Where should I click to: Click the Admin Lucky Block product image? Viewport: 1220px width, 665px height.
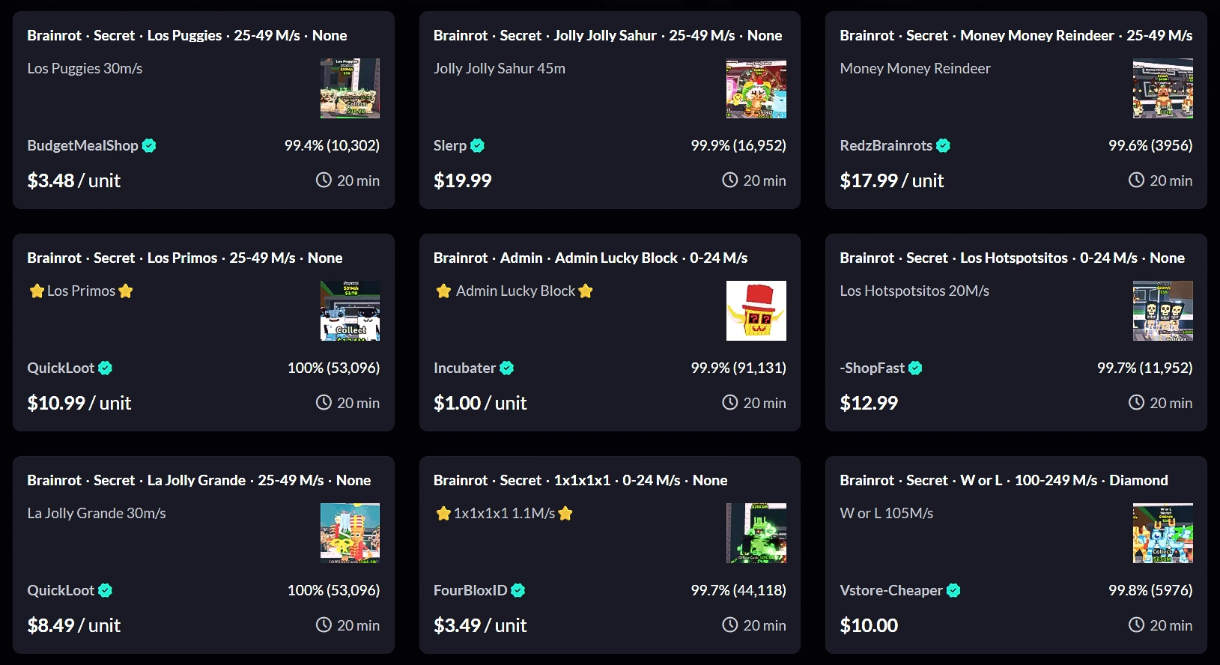(x=756, y=310)
